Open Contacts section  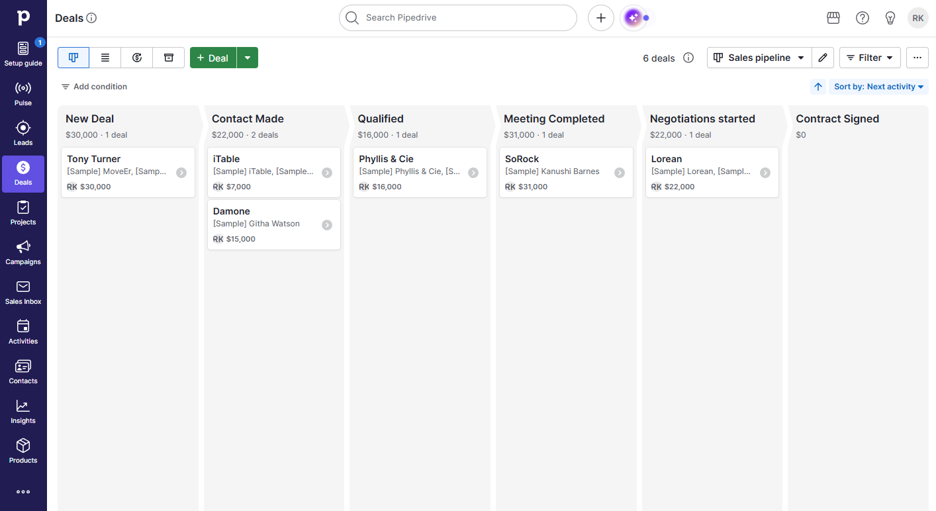coord(23,372)
